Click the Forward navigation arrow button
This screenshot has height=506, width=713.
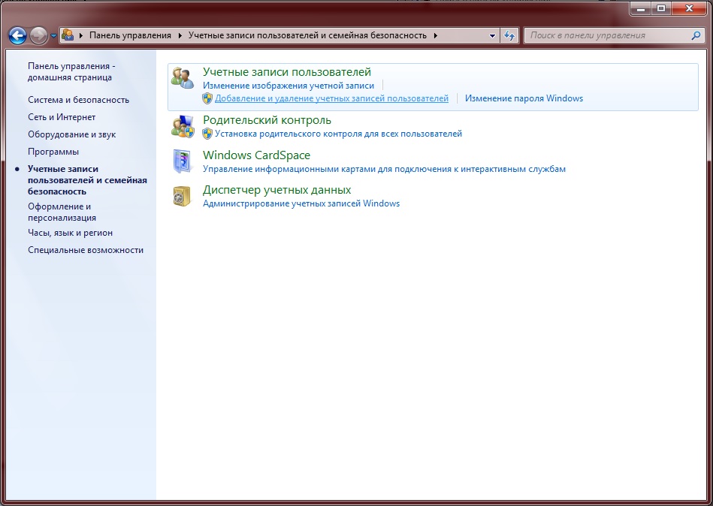(x=38, y=35)
